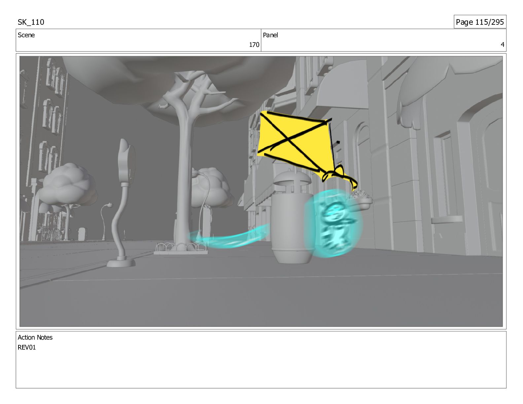Click panel number 4
Image resolution: width=523 pixels, height=404 pixels.
[x=502, y=45]
